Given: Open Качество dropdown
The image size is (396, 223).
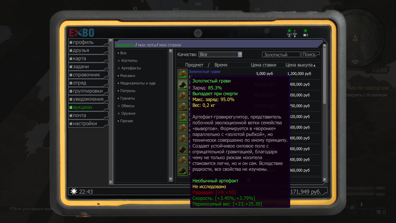Looking at the screenshot, I should point(220,55).
